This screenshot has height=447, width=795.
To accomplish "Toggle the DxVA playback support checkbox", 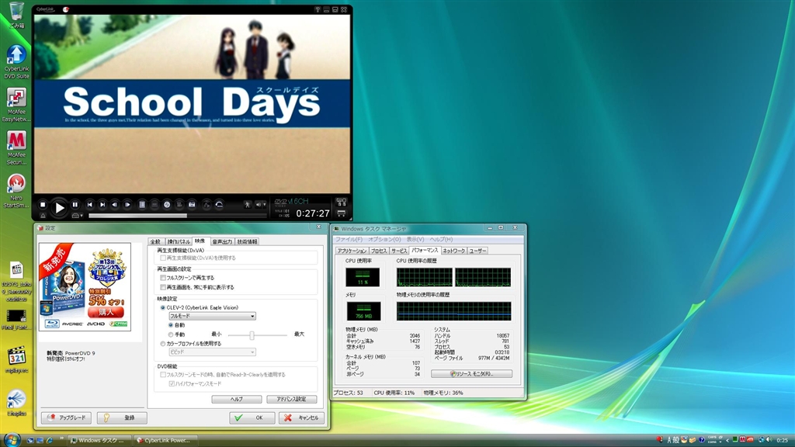I will (x=163, y=258).
